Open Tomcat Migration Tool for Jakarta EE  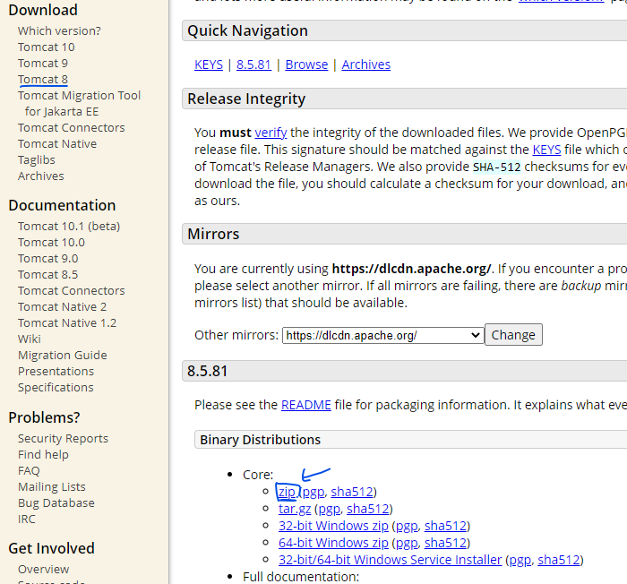[x=79, y=103]
